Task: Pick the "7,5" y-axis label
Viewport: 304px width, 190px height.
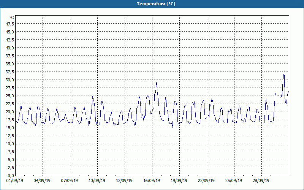Action: coord(11,152)
